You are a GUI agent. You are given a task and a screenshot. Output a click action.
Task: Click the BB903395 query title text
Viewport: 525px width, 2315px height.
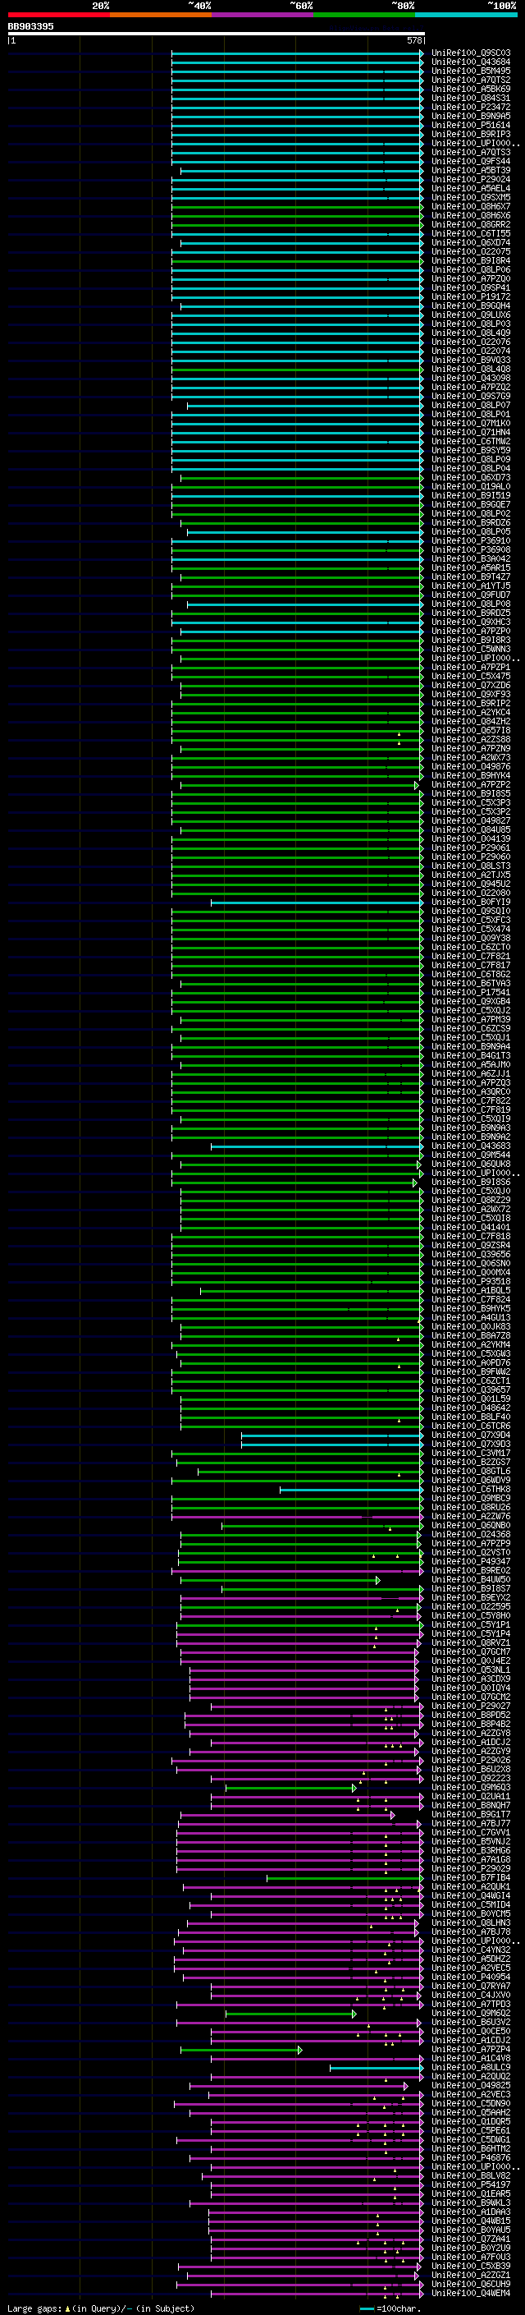pyautogui.click(x=30, y=26)
